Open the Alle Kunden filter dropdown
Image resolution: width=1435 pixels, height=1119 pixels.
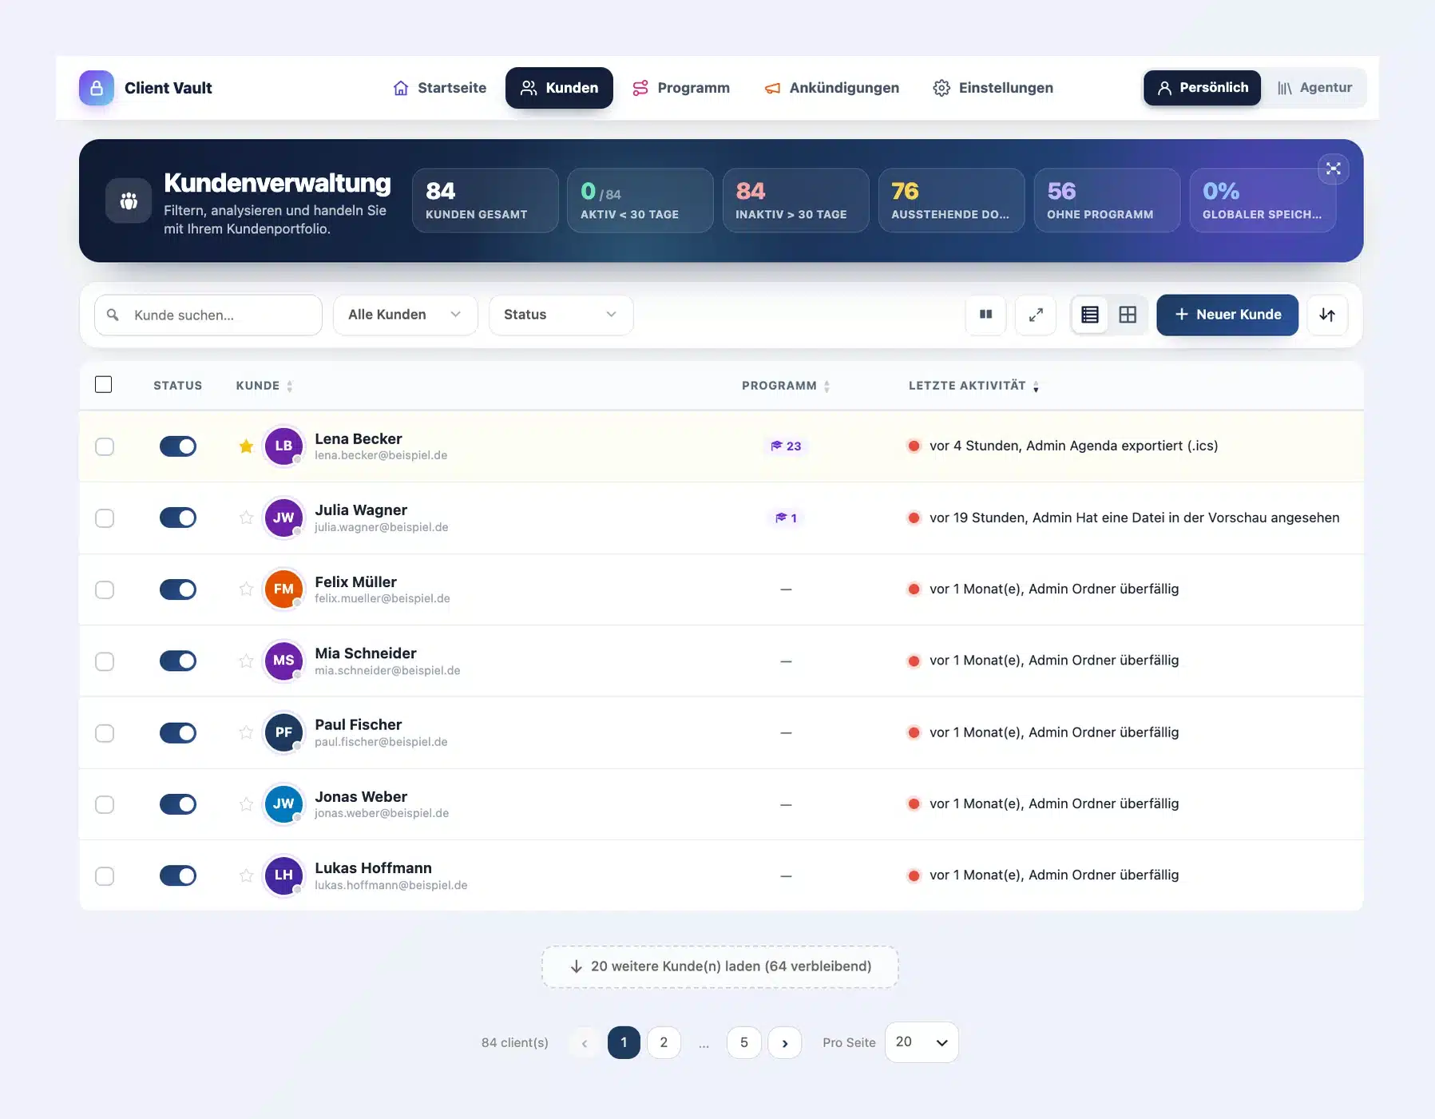405,315
